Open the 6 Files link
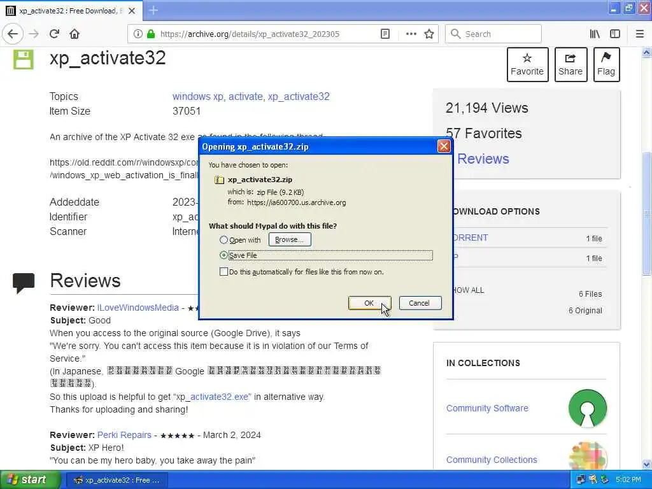This screenshot has height=489, width=652. coord(590,294)
